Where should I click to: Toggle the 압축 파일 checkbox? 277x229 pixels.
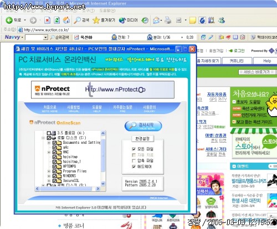pos(134,160)
